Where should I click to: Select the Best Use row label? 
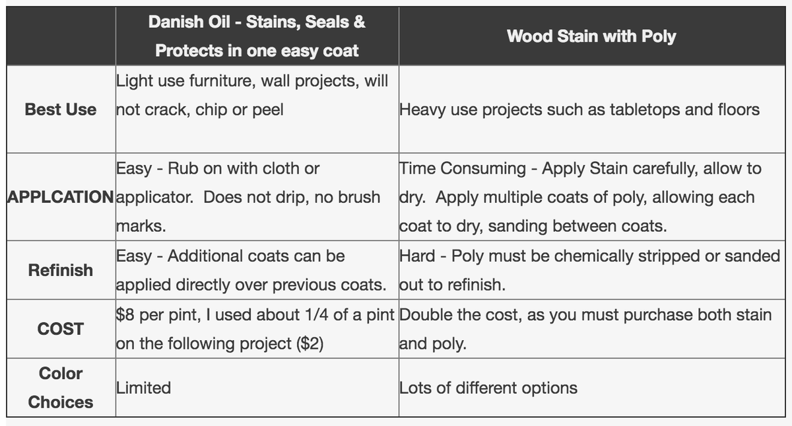pos(61,110)
